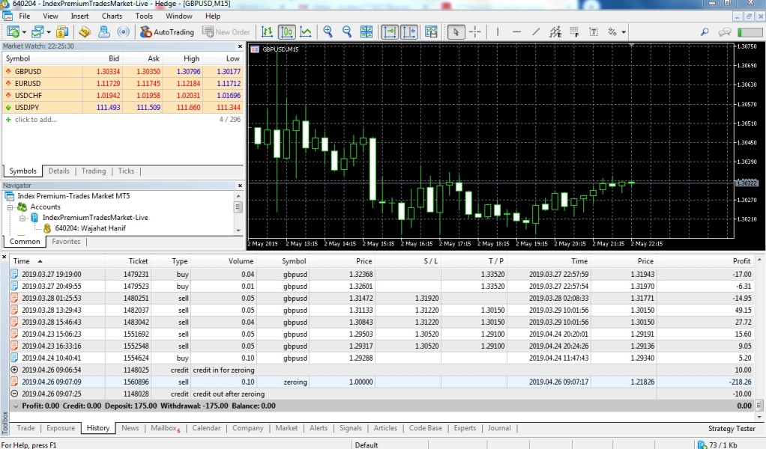This screenshot has width=766, height=449.
Task: Select the vertical line drawing tool
Action: pos(498,32)
